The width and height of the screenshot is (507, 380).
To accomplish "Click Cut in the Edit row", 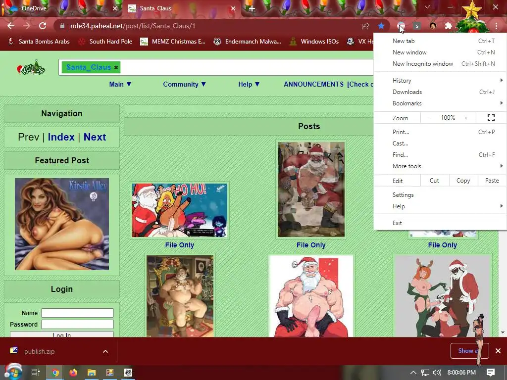I will pos(434,180).
